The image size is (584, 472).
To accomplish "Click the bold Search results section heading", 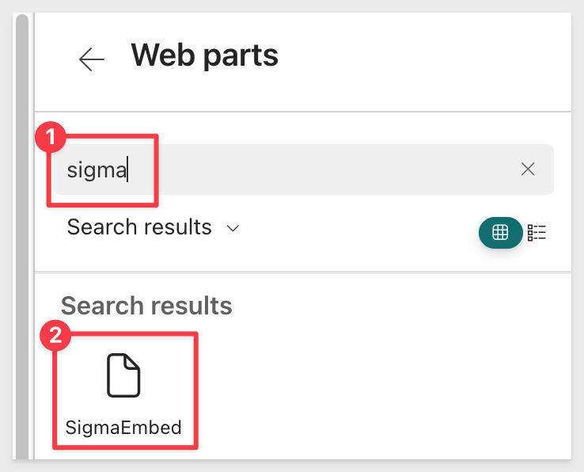I will (146, 306).
